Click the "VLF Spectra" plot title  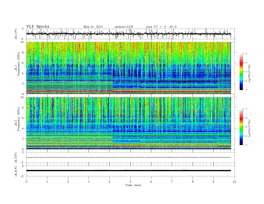coord(38,26)
